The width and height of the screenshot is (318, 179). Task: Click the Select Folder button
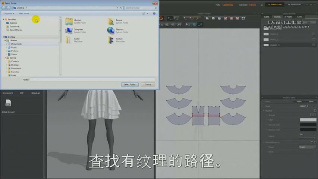click(x=130, y=84)
